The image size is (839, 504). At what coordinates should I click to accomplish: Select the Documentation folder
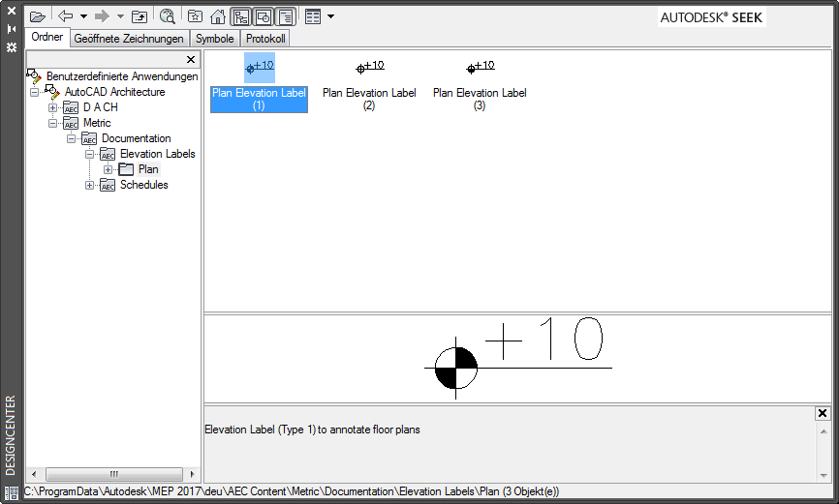pyautogui.click(x=136, y=138)
